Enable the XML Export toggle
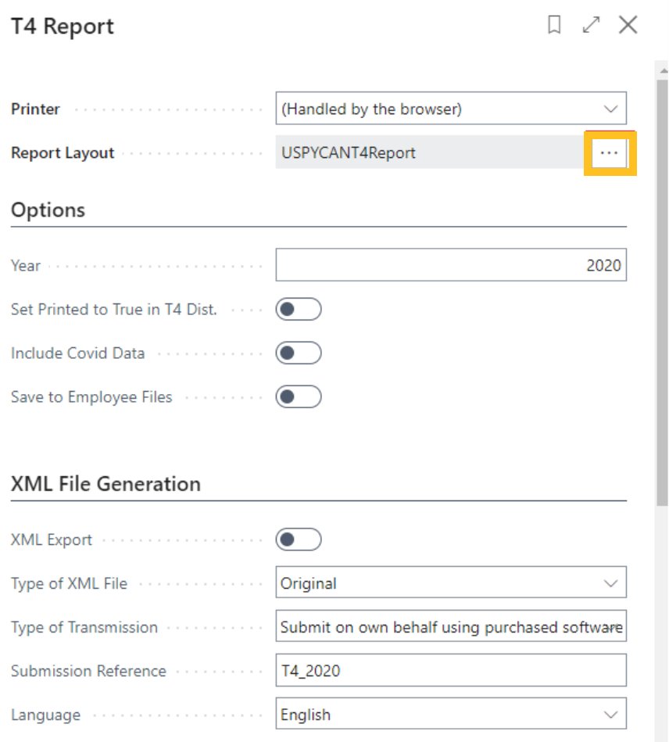669x742 pixels. click(x=299, y=539)
